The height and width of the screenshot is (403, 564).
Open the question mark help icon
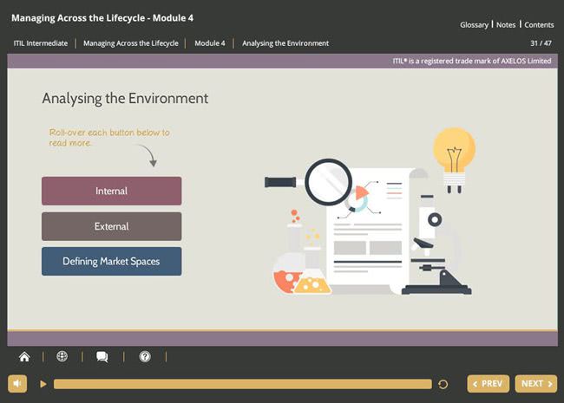[x=145, y=357]
